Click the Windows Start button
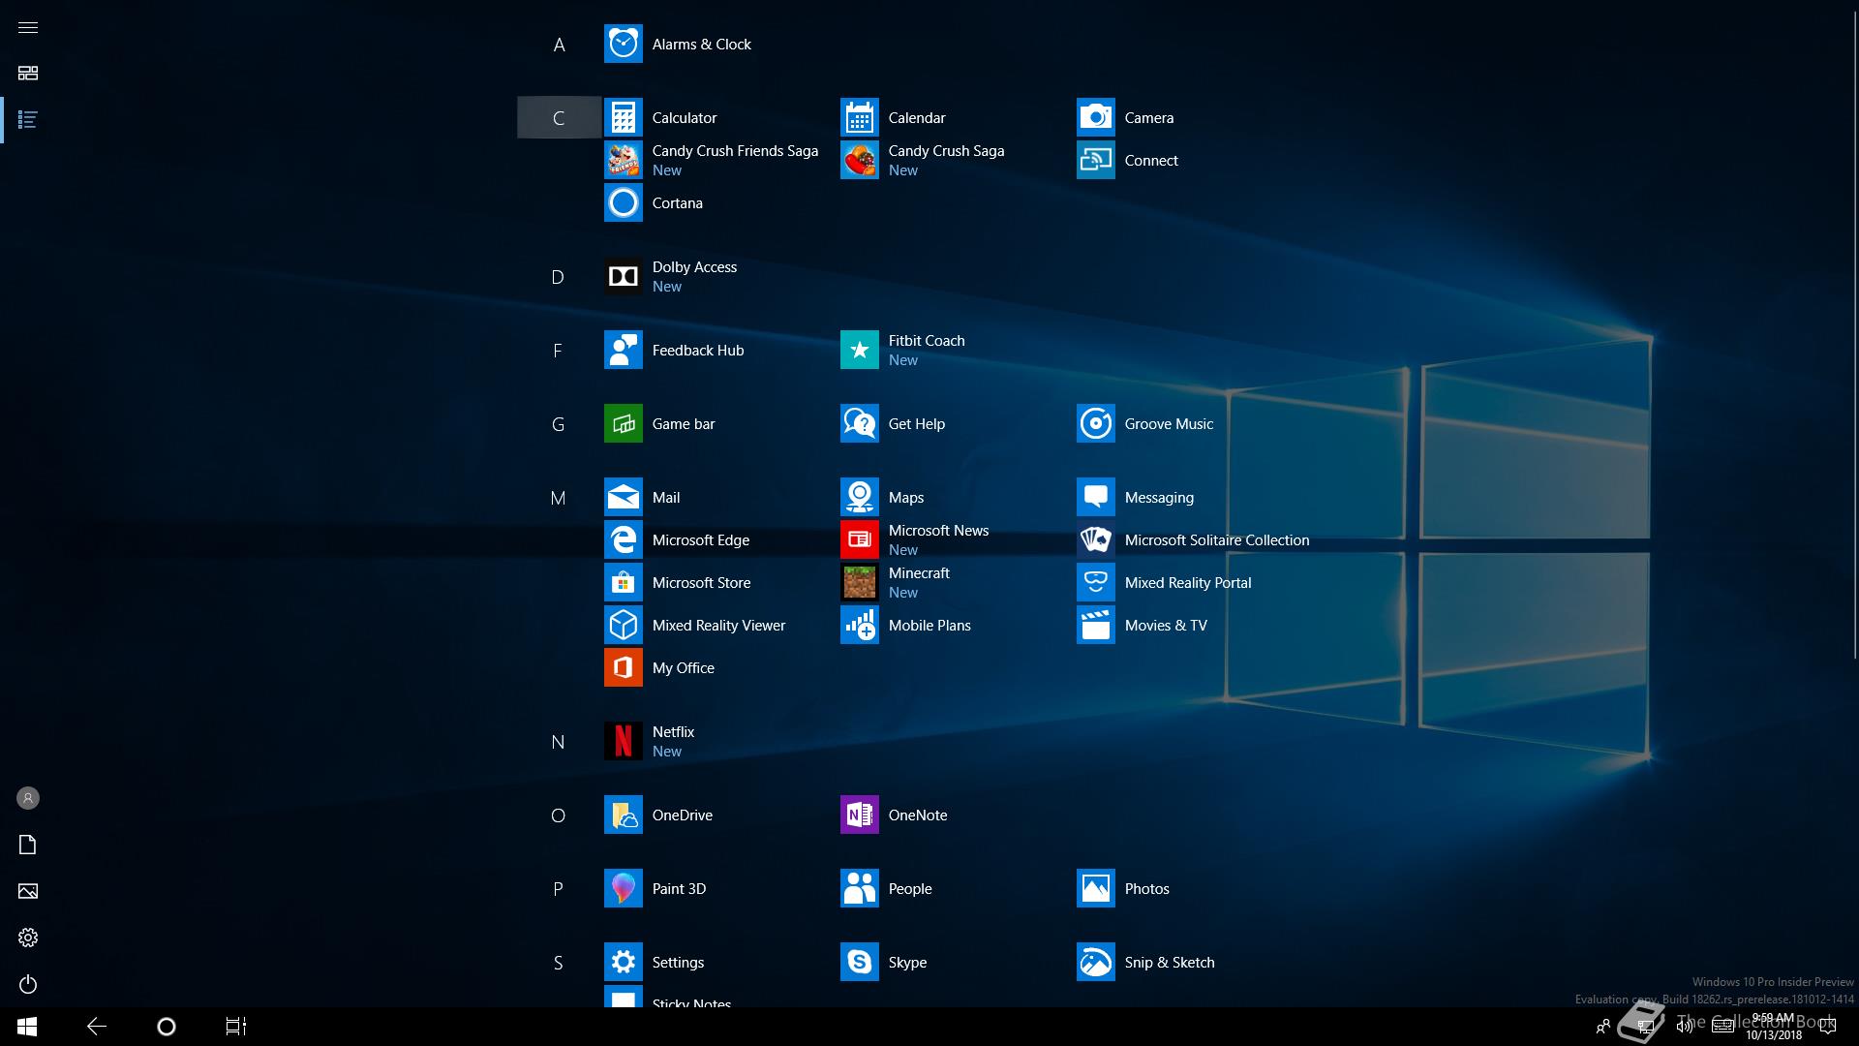This screenshot has height=1046, width=1859. click(27, 1027)
